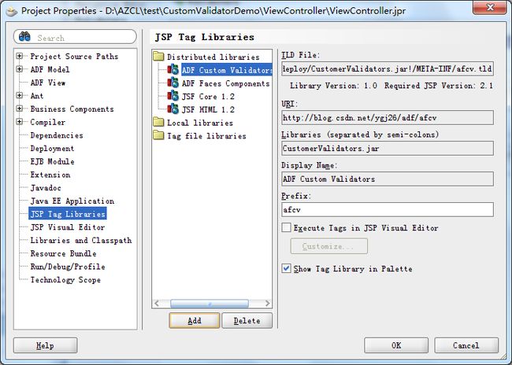Click the Distributed libraries folder icon

158,57
